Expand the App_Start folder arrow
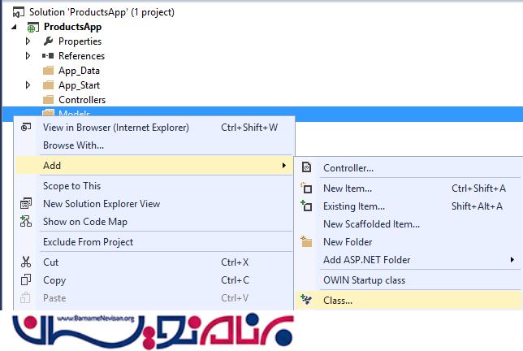This screenshot has width=523, height=351. coord(28,85)
